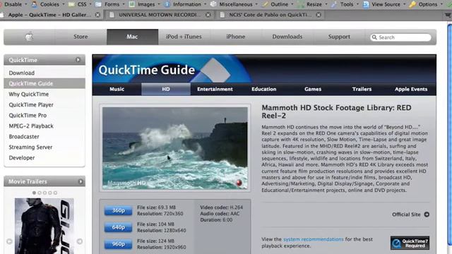Open the G.I. Joe trailer poster
Viewport: 452px width, 254px height.
[44, 226]
